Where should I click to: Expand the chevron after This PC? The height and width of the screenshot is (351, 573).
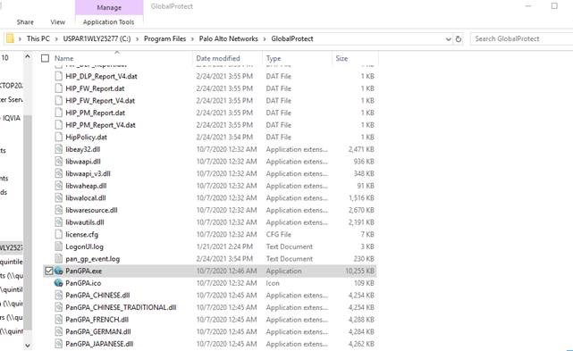tap(56, 38)
